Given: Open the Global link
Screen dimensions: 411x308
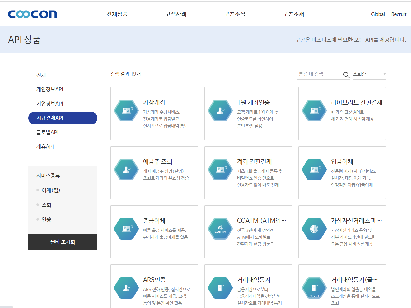Looking at the screenshot, I should (378, 14).
